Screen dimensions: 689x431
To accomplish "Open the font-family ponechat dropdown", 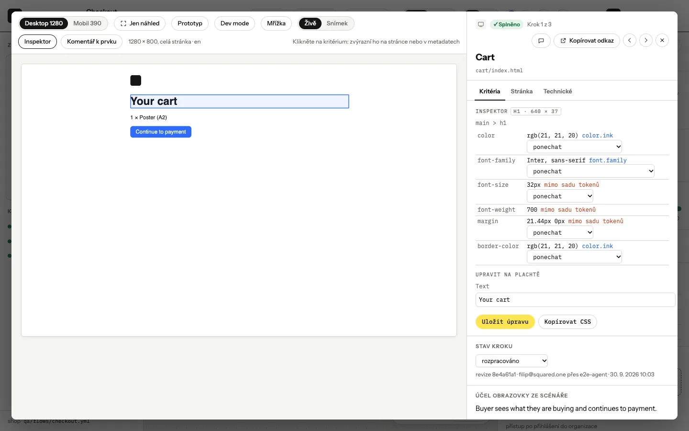I will pos(590,171).
